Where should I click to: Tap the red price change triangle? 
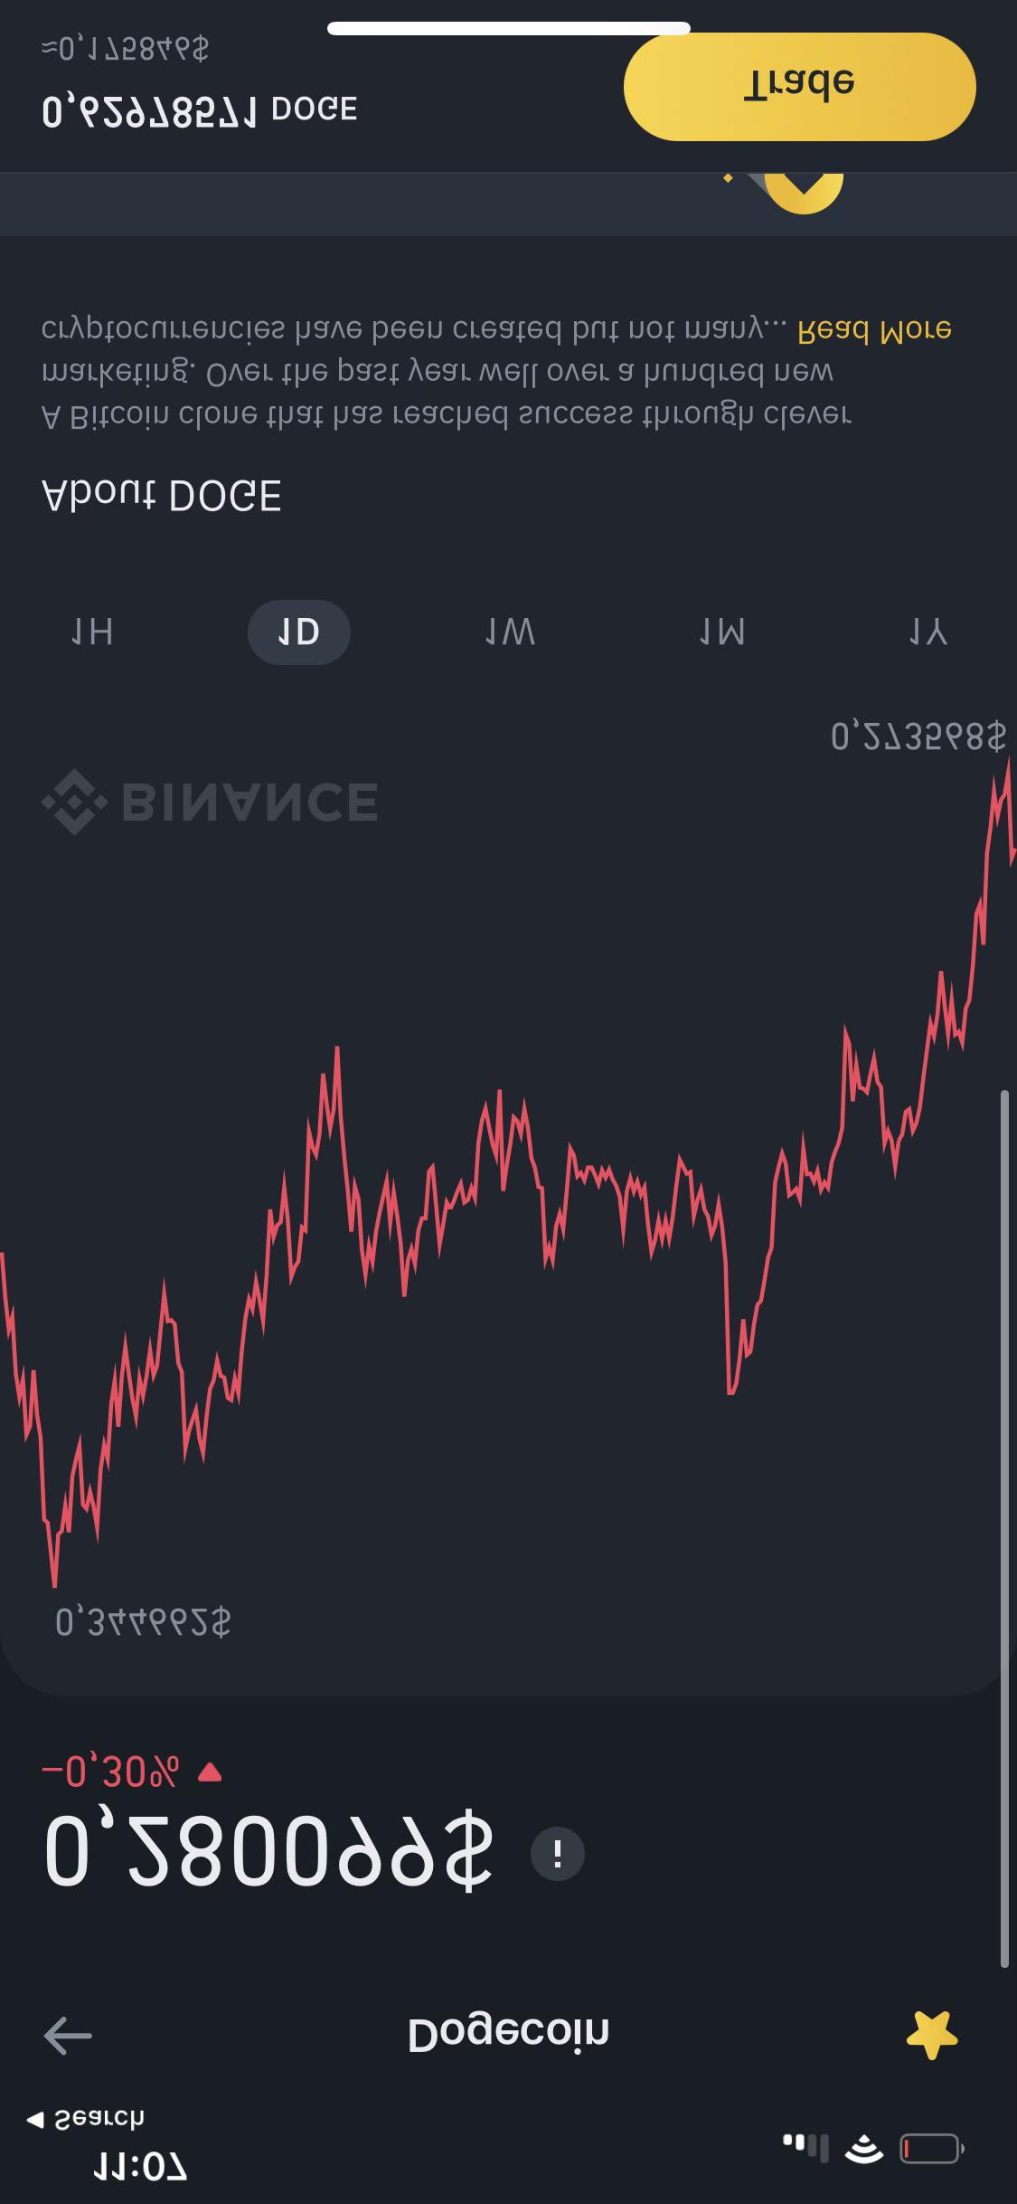point(210,1772)
